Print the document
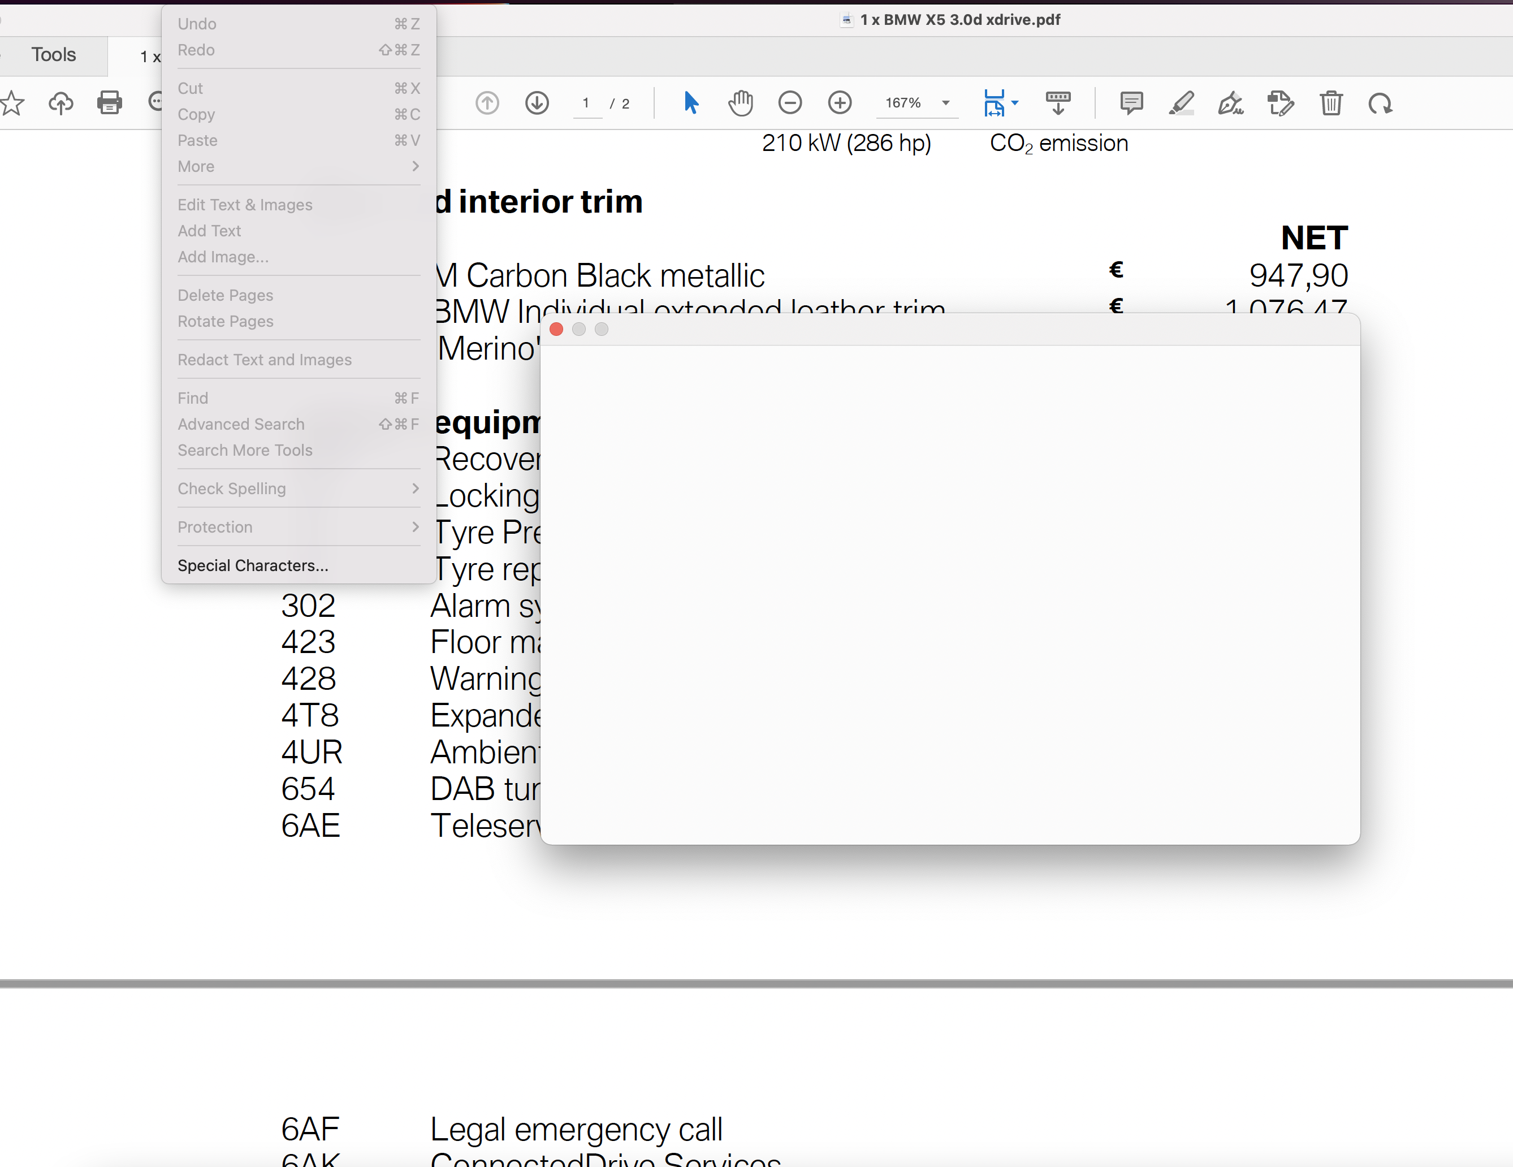Screen dimensions: 1513x1167 click(x=110, y=102)
